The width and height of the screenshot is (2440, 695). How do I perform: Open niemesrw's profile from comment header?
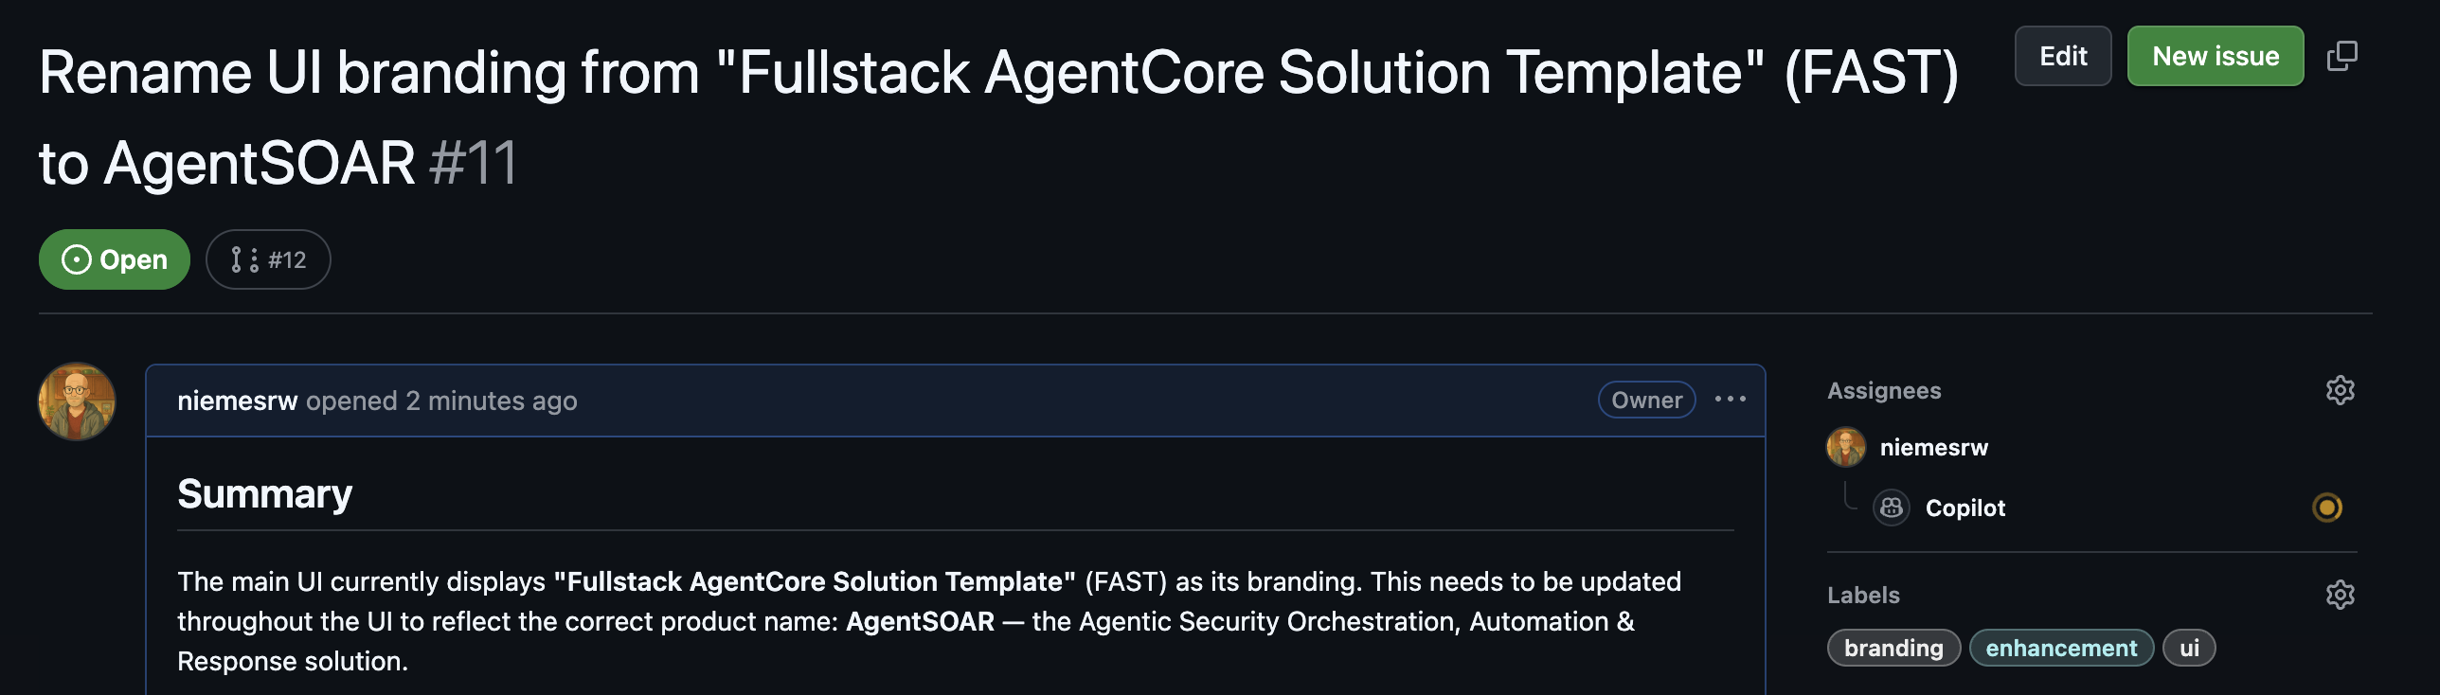coord(238,400)
